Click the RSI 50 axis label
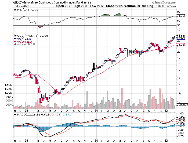 [x=179, y=21]
